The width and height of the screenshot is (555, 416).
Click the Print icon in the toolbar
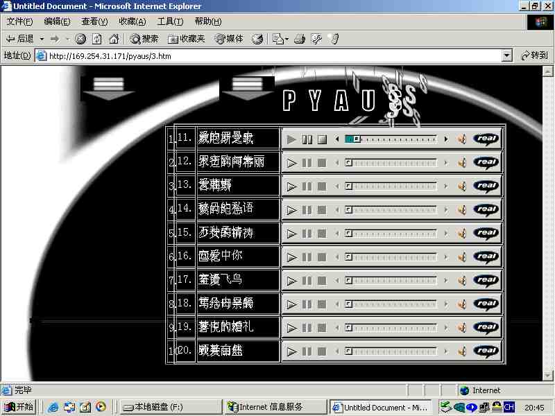[x=300, y=39]
